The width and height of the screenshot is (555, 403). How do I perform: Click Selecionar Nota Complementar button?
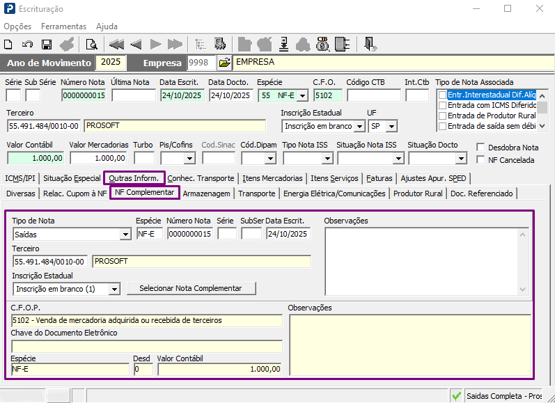[190, 288]
